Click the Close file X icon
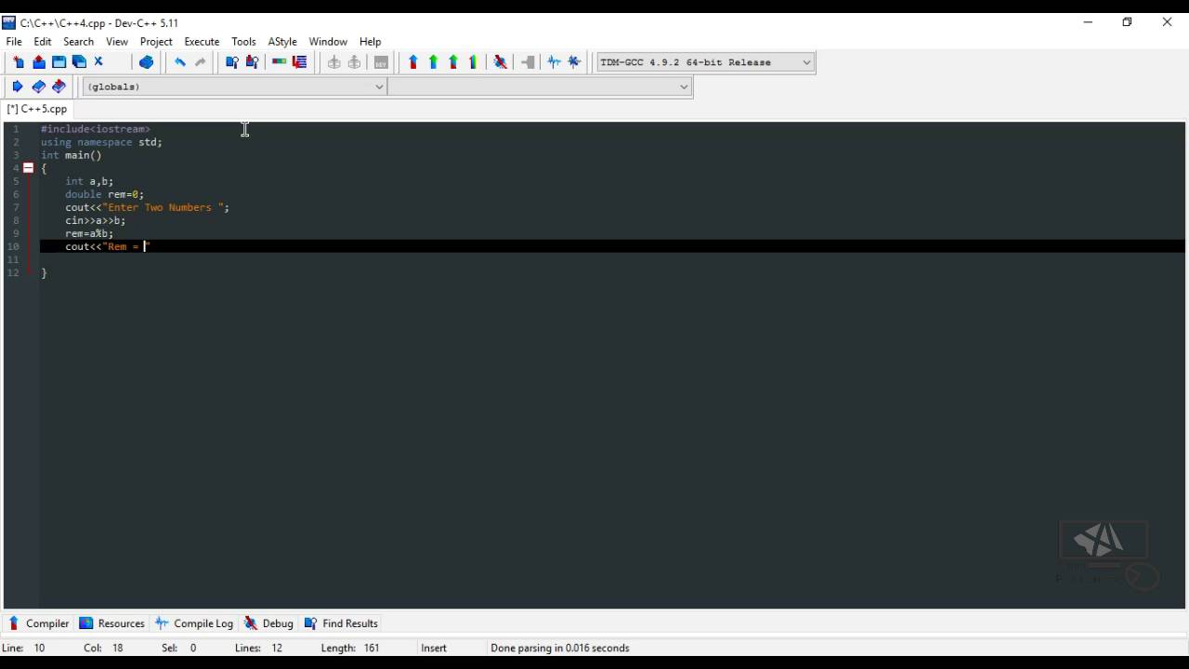 (x=99, y=62)
